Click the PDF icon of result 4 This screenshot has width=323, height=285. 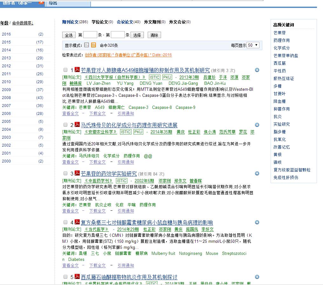(77, 222)
